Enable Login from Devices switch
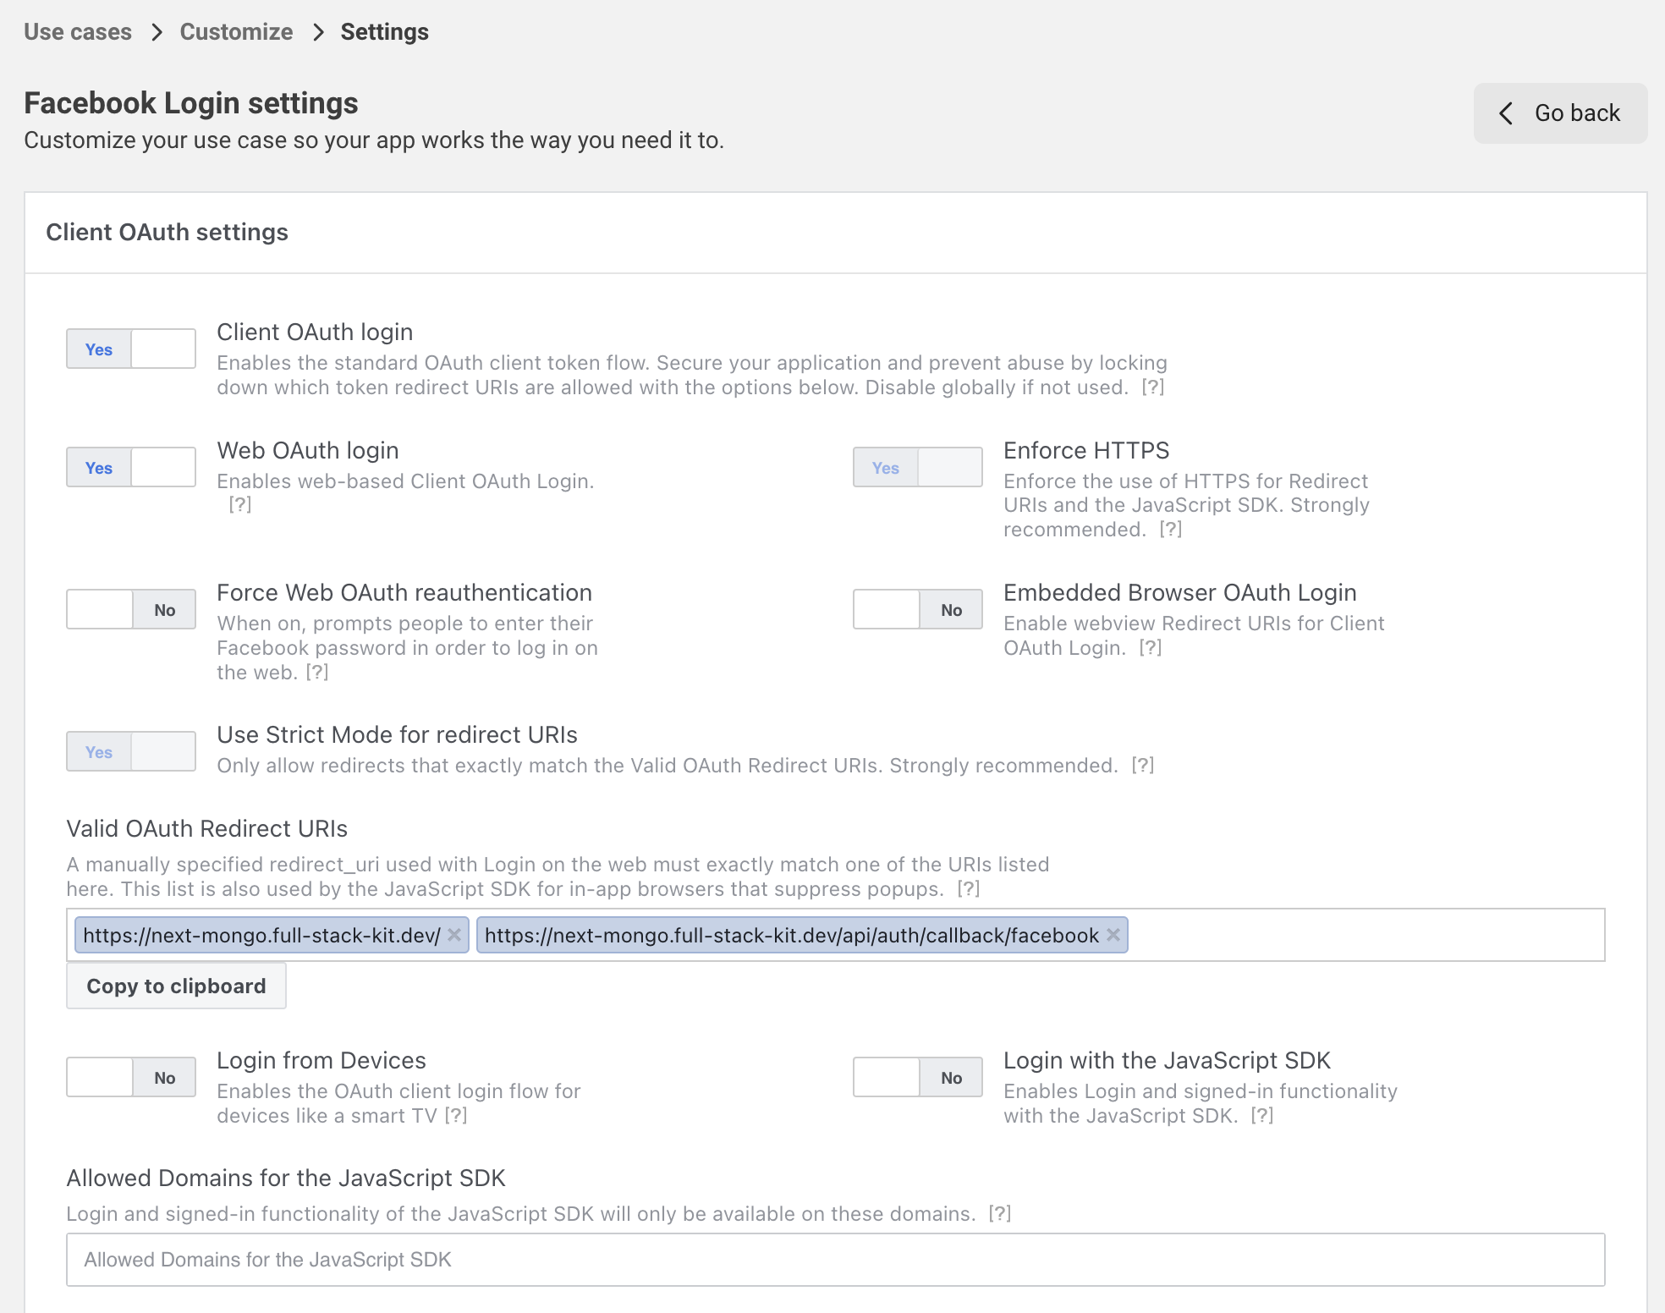 click(131, 1077)
